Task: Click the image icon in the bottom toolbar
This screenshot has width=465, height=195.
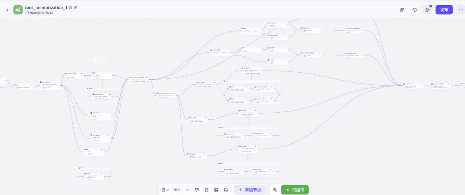Action: pyautogui.click(x=216, y=190)
